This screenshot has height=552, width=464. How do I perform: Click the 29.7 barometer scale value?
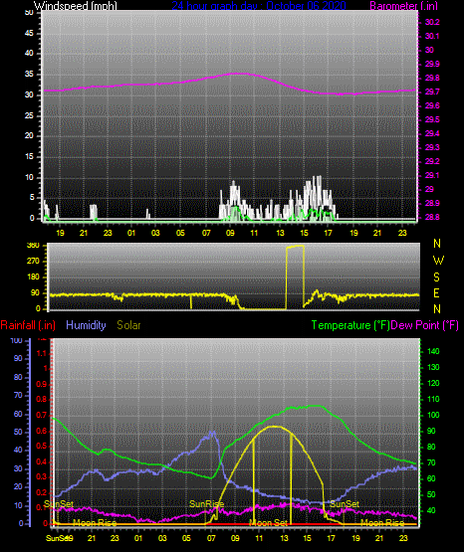click(x=432, y=92)
